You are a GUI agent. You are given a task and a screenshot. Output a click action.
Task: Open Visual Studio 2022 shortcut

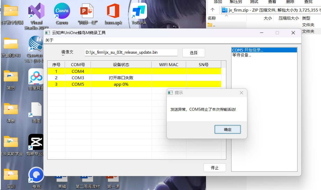pyautogui.click(x=36, y=12)
